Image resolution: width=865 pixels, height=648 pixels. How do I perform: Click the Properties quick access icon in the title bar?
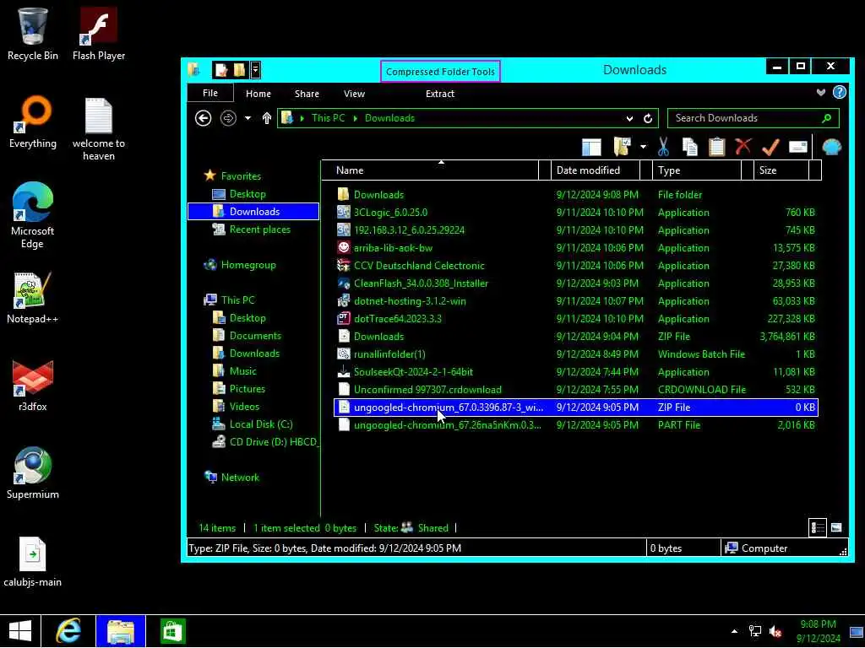[x=221, y=70]
